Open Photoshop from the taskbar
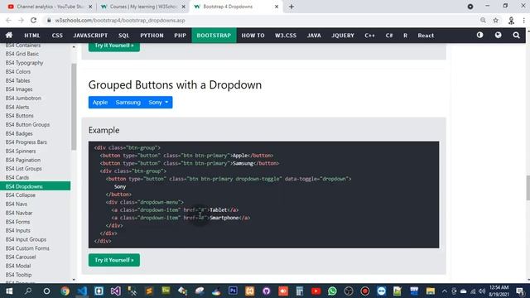 pos(233,291)
